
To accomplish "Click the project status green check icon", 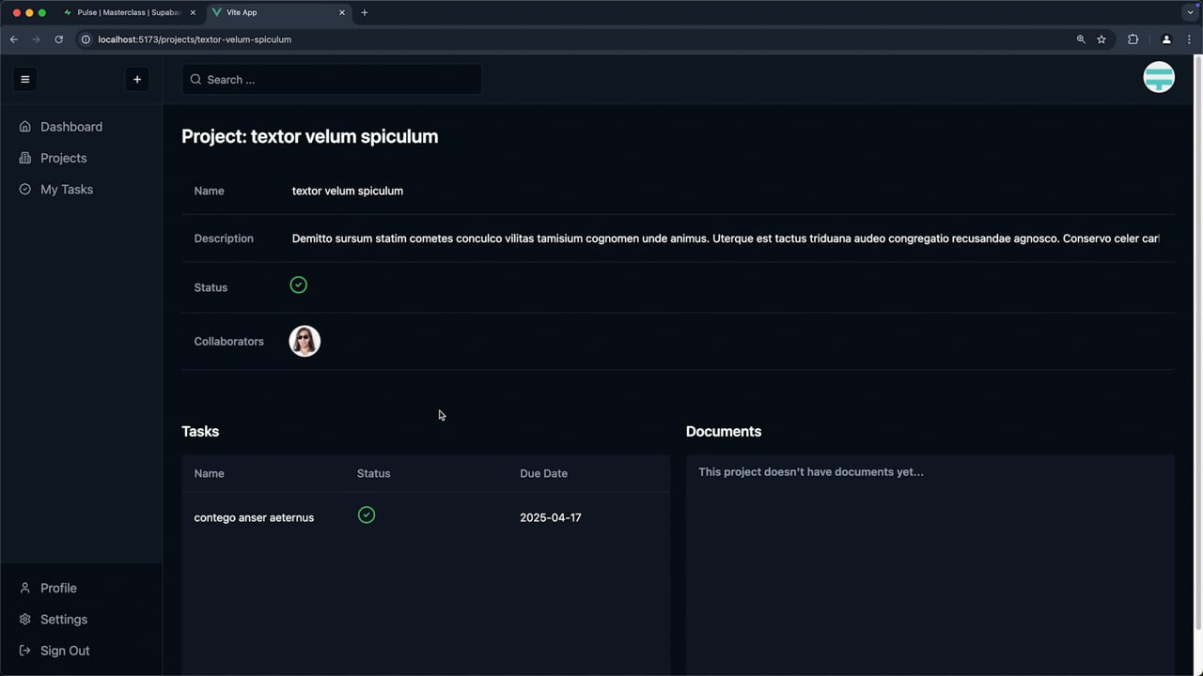I will (x=299, y=284).
